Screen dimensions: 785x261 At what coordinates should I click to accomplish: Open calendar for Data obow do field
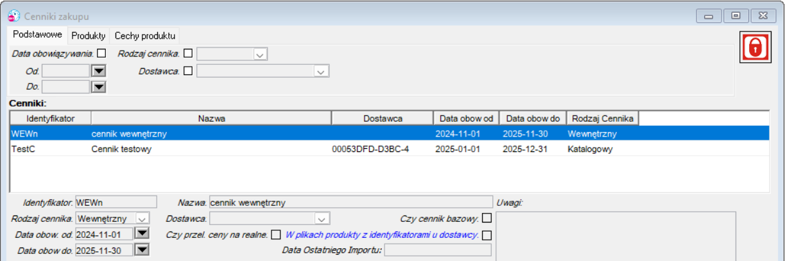(142, 249)
